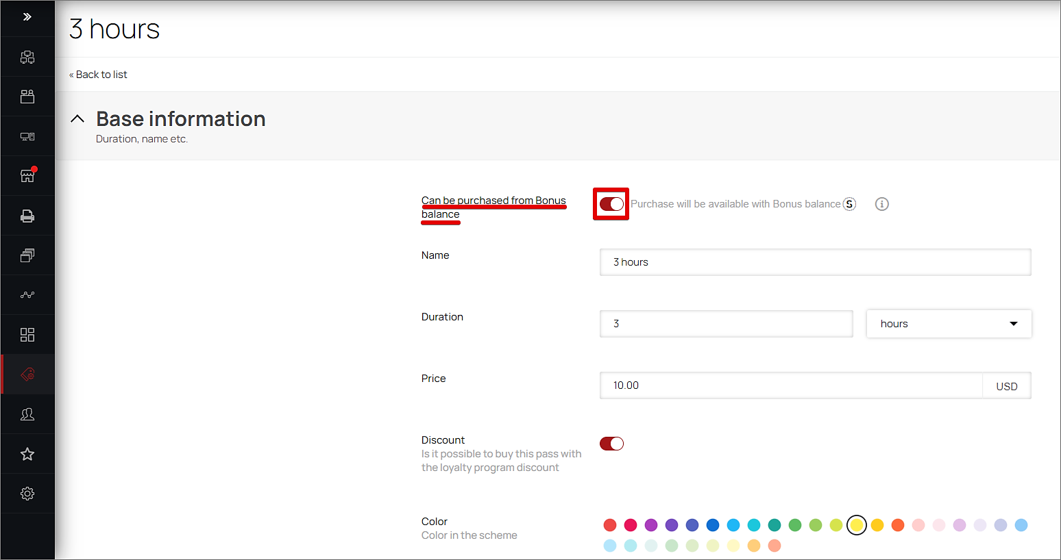Image resolution: width=1061 pixels, height=560 pixels.
Task: Toggle the loyalty Discount switch
Action: [x=611, y=444]
